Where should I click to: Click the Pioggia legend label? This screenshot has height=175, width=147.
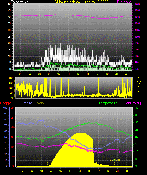click(6, 103)
